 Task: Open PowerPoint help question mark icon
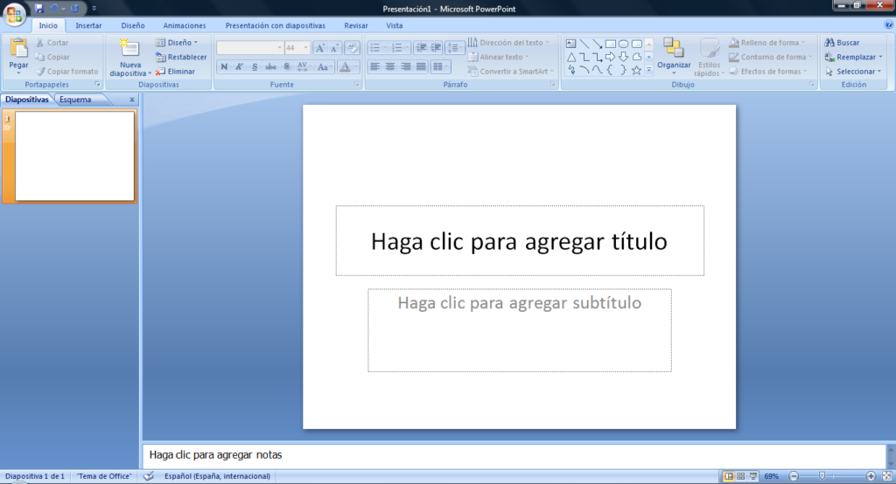click(x=889, y=25)
